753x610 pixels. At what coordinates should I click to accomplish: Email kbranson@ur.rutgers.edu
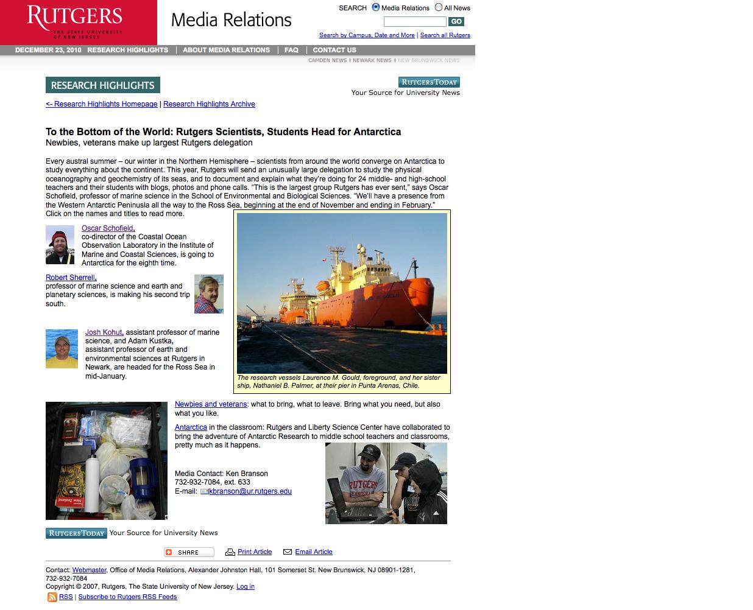coord(250,491)
